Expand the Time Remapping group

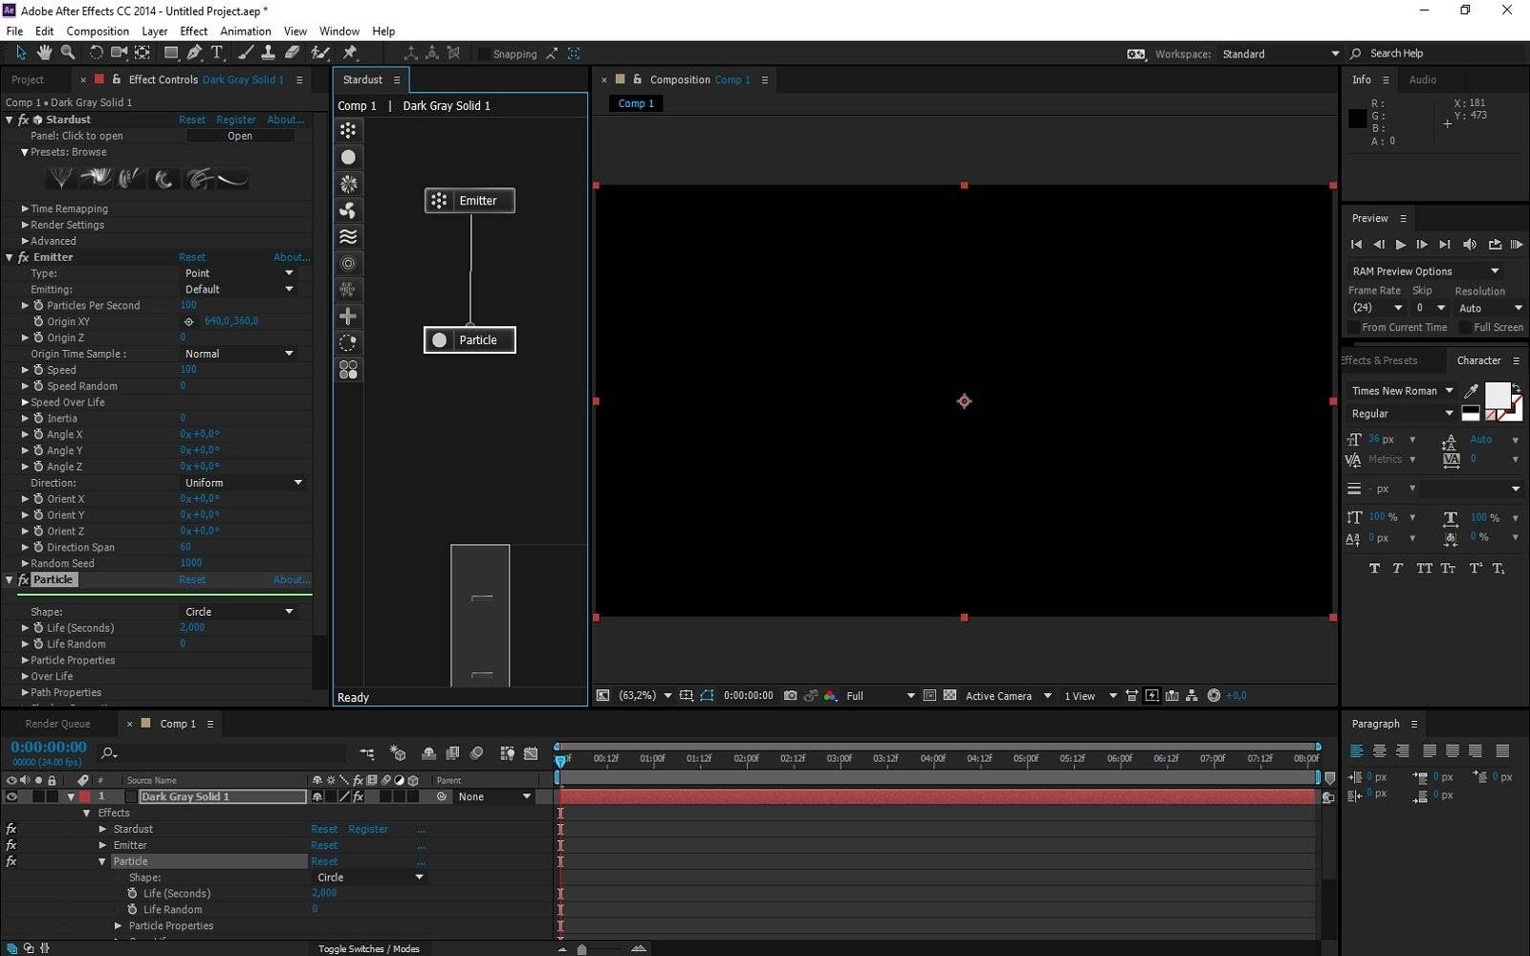pyautogui.click(x=26, y=208)
